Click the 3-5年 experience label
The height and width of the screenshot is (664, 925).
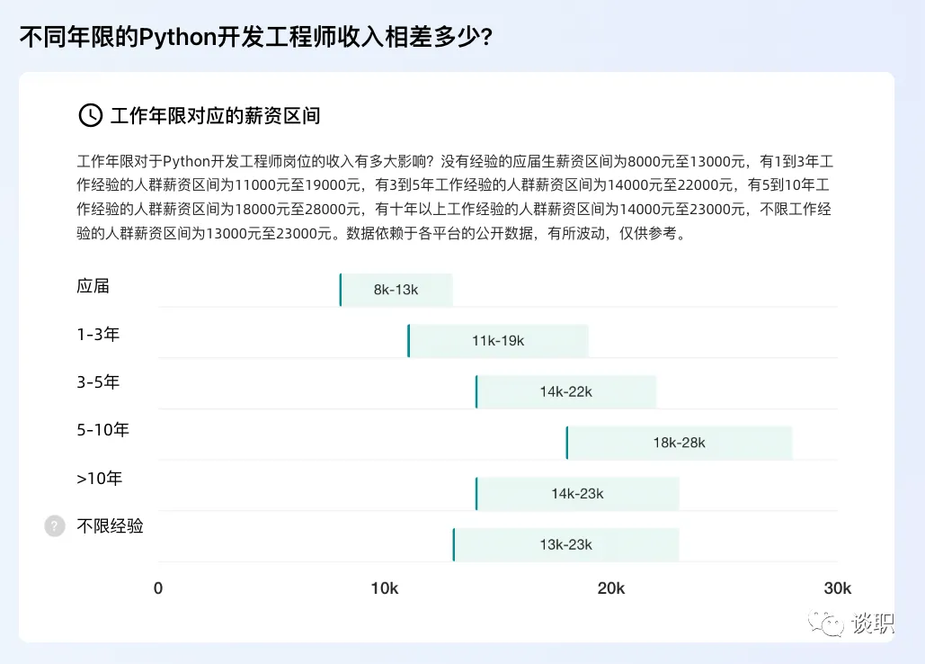[99, 382]
